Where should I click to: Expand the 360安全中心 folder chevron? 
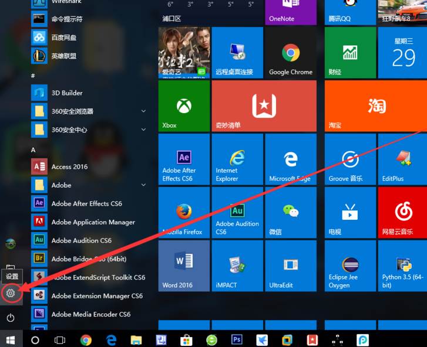143,130
